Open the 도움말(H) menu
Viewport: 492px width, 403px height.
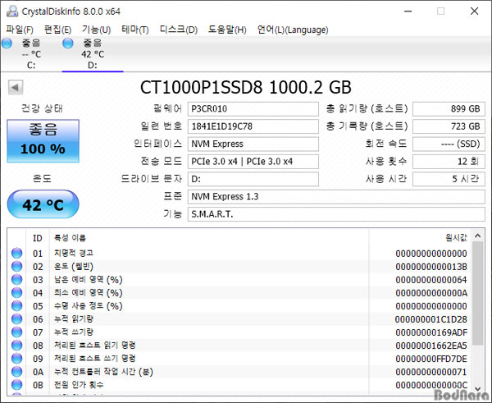click(x=227, y=30)
